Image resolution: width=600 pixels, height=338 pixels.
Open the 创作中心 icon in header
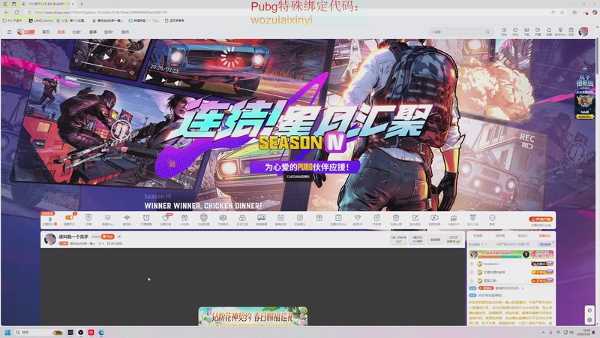point(560,32)
